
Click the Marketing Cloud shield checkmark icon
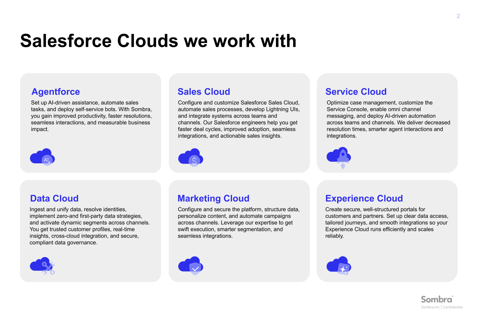point(191,265)
